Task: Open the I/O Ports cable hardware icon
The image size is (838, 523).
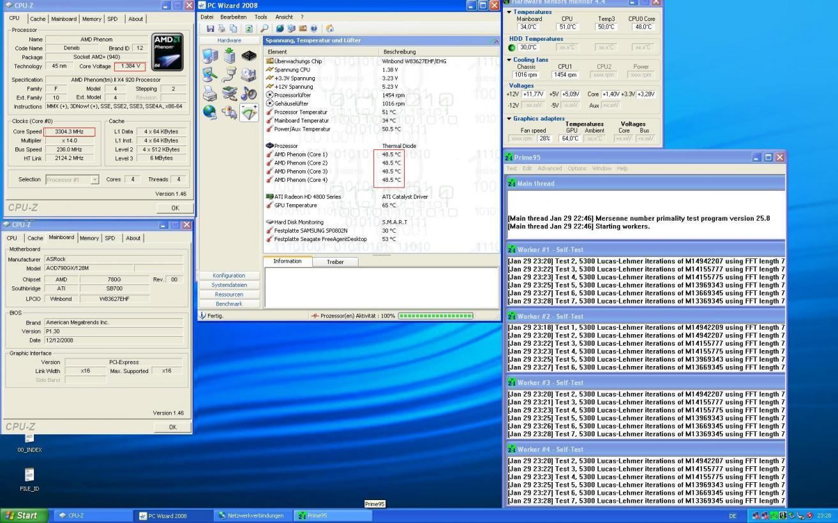Action: point(229,75)
